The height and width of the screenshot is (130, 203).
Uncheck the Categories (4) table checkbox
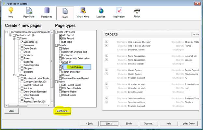[x=22, y=42]
